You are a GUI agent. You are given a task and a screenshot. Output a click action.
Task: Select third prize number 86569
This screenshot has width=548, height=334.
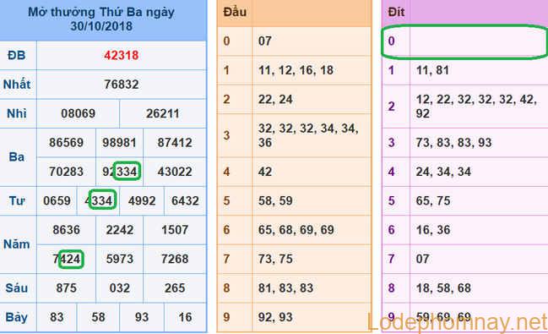click(x=66, y=143)
